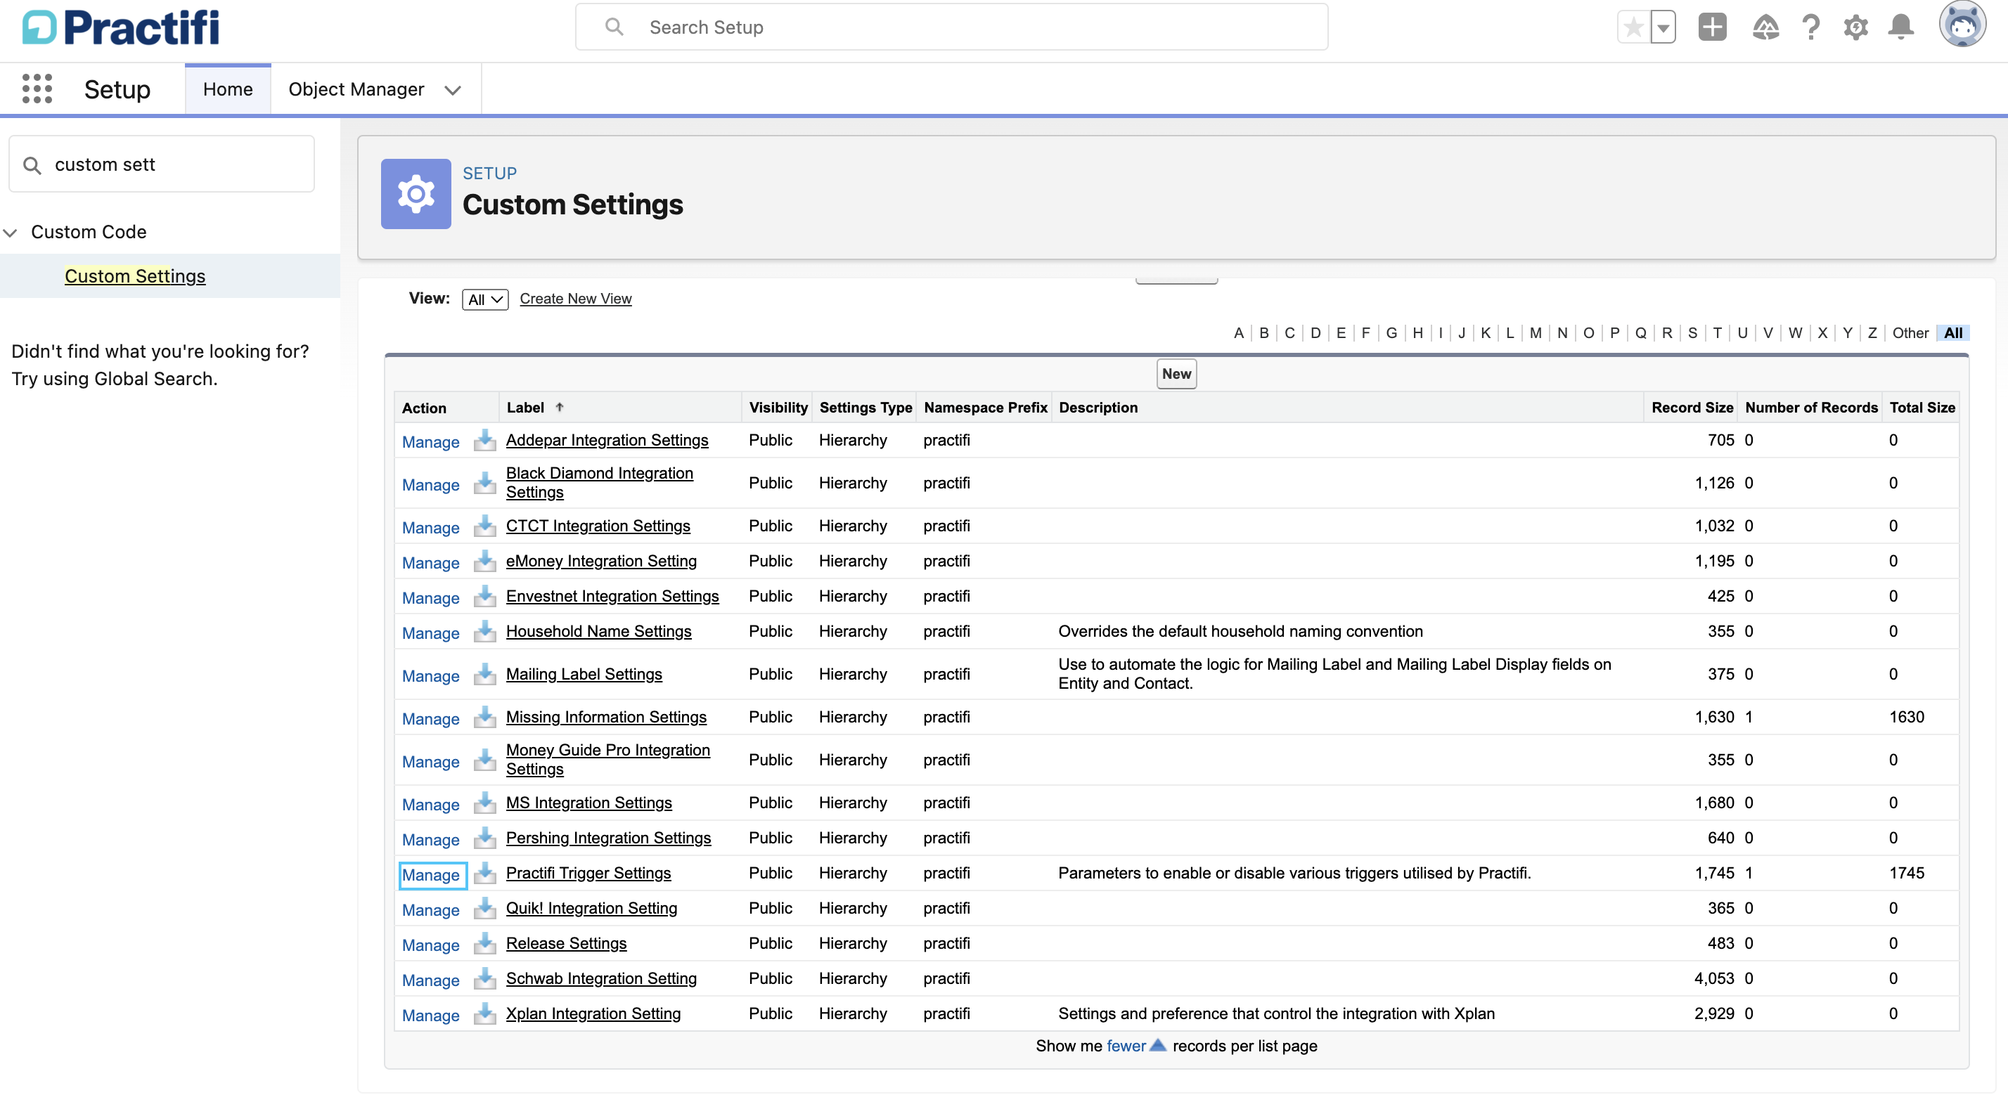The height and width of the screenshot is (1102, 2008).
Task: Click the download icon for Envestnet Integration Settings
Action: (x=485, y=596)
